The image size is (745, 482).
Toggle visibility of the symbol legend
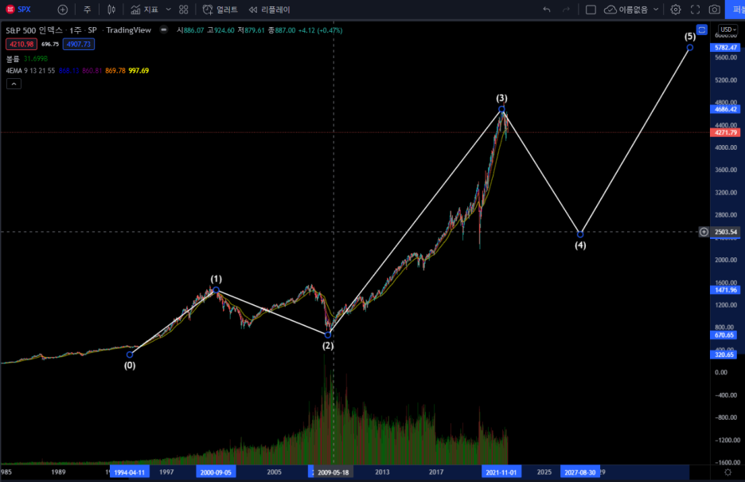(163, 29)
